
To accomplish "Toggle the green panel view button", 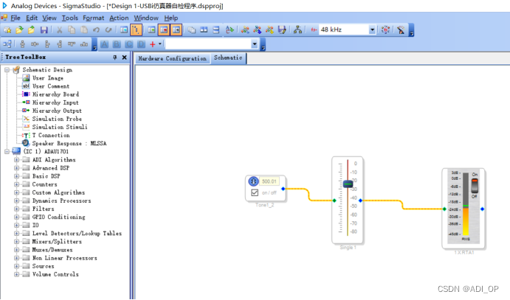I will click(x=151, y=30).
